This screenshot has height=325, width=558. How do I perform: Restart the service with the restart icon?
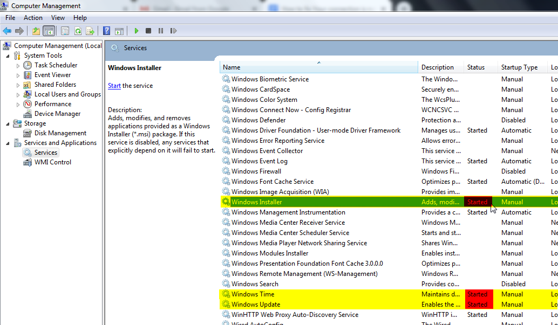pyautogui.click(x=173, y=31)
